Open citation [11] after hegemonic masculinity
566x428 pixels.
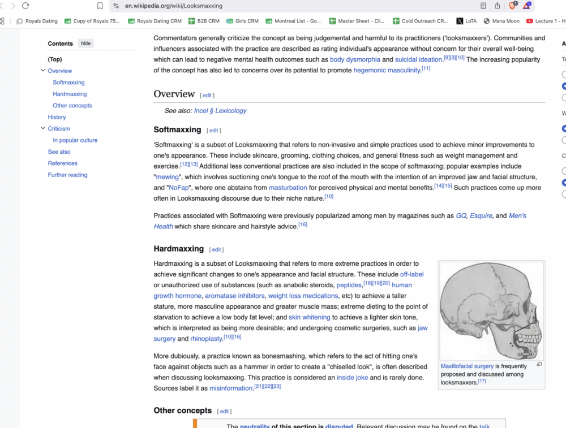[426, 68]
